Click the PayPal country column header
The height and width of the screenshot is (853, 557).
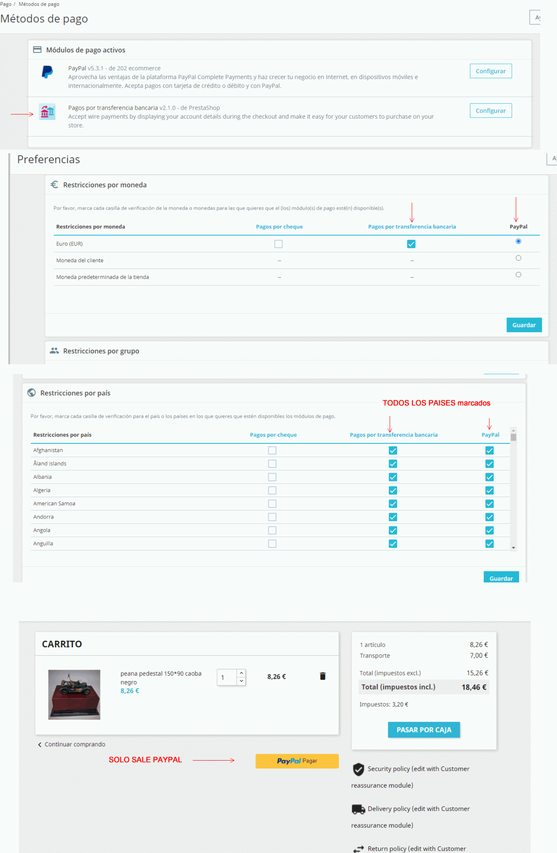coord(490,435)
